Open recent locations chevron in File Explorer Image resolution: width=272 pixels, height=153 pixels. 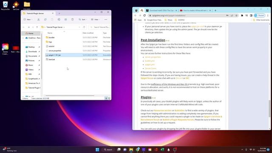pos(33,27)
